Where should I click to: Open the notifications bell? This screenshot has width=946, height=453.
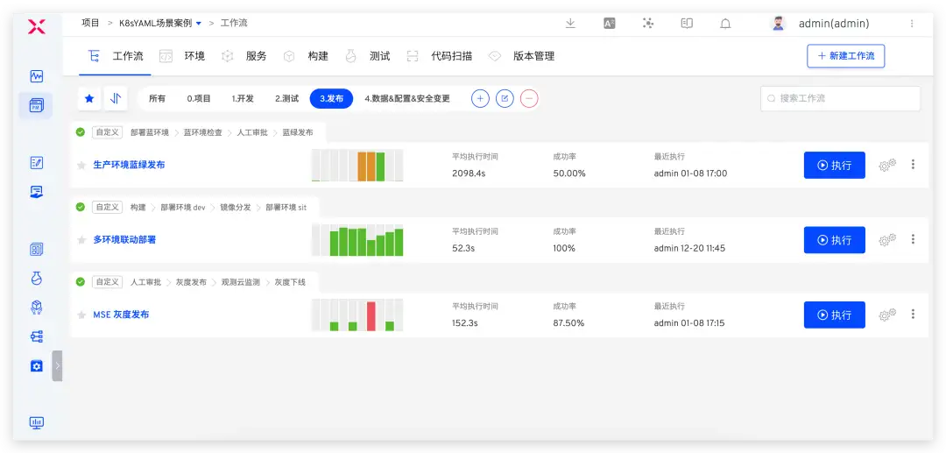(726, 24)
